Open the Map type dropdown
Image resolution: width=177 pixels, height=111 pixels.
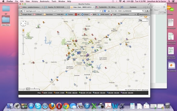tap(143, 20)
